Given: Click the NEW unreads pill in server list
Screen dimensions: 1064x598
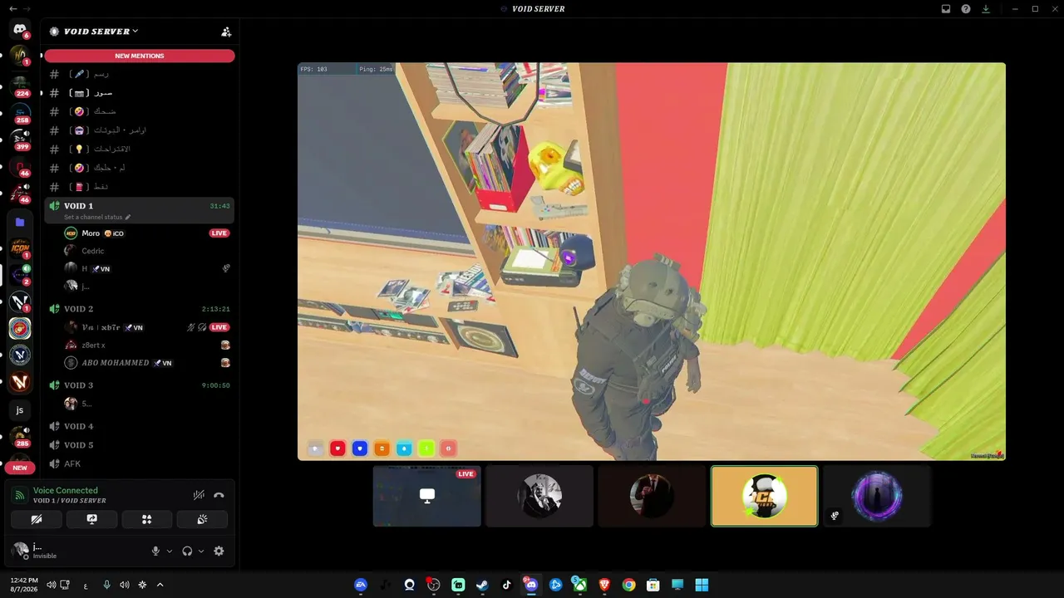Looking at the screenshot, I should pyautogui.click(x=20, y=468).
